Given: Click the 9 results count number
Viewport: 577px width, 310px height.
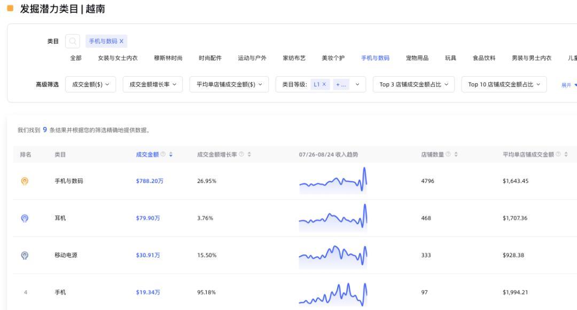Looking at the screenshot, I should tap(45, 130).
